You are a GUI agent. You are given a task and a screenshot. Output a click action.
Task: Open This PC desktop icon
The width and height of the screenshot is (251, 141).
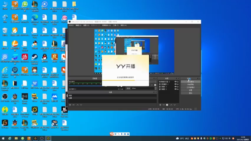point(5,5)
